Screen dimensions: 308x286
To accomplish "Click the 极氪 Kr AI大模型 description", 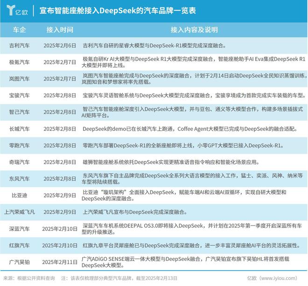I will [194, 62].
